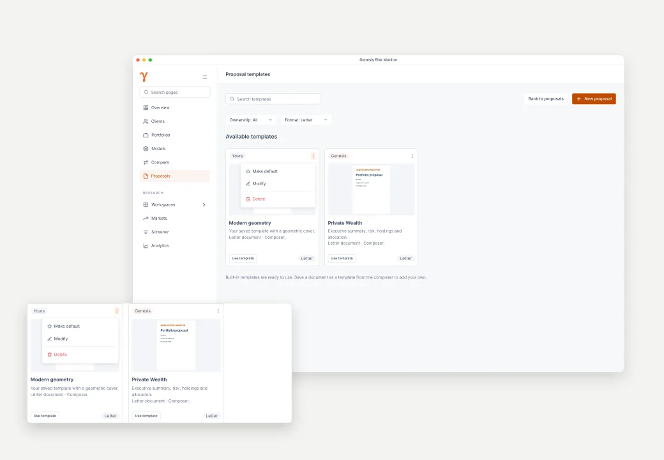Image resolution: width=664 pixels, height=460 pixels.
Task: Open Workspaces in the Research section
Action: (174, 204)
